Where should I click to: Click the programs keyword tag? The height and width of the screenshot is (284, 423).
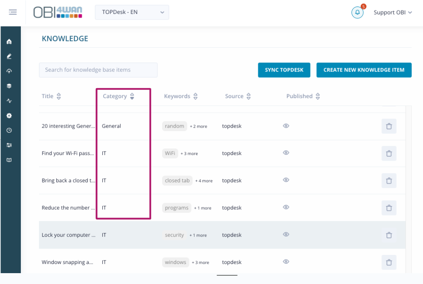pos(177,208)
